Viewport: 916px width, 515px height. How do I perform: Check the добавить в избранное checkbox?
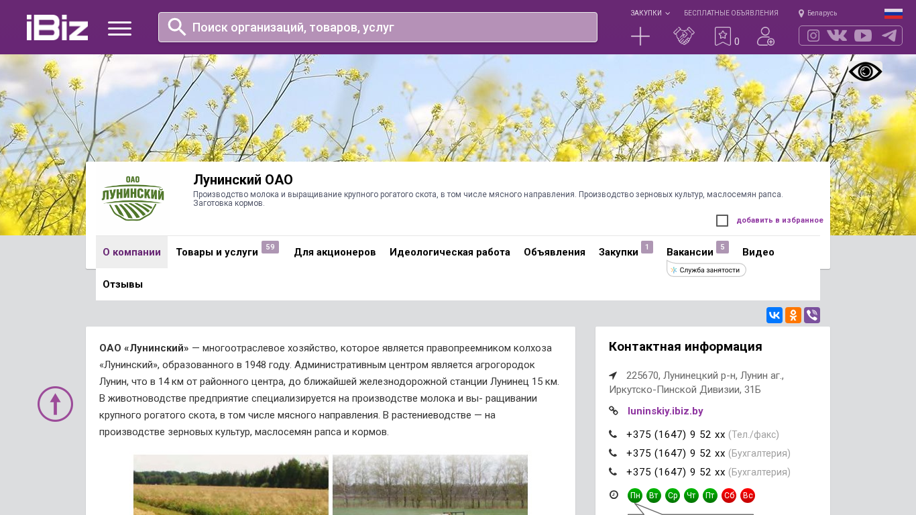coord(722,221)
